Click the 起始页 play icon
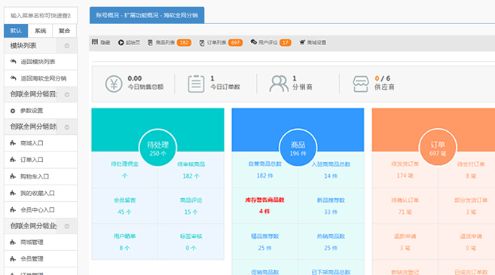Image resolution: width=495 pixels, height=275 pixels. tap(121, 43)
